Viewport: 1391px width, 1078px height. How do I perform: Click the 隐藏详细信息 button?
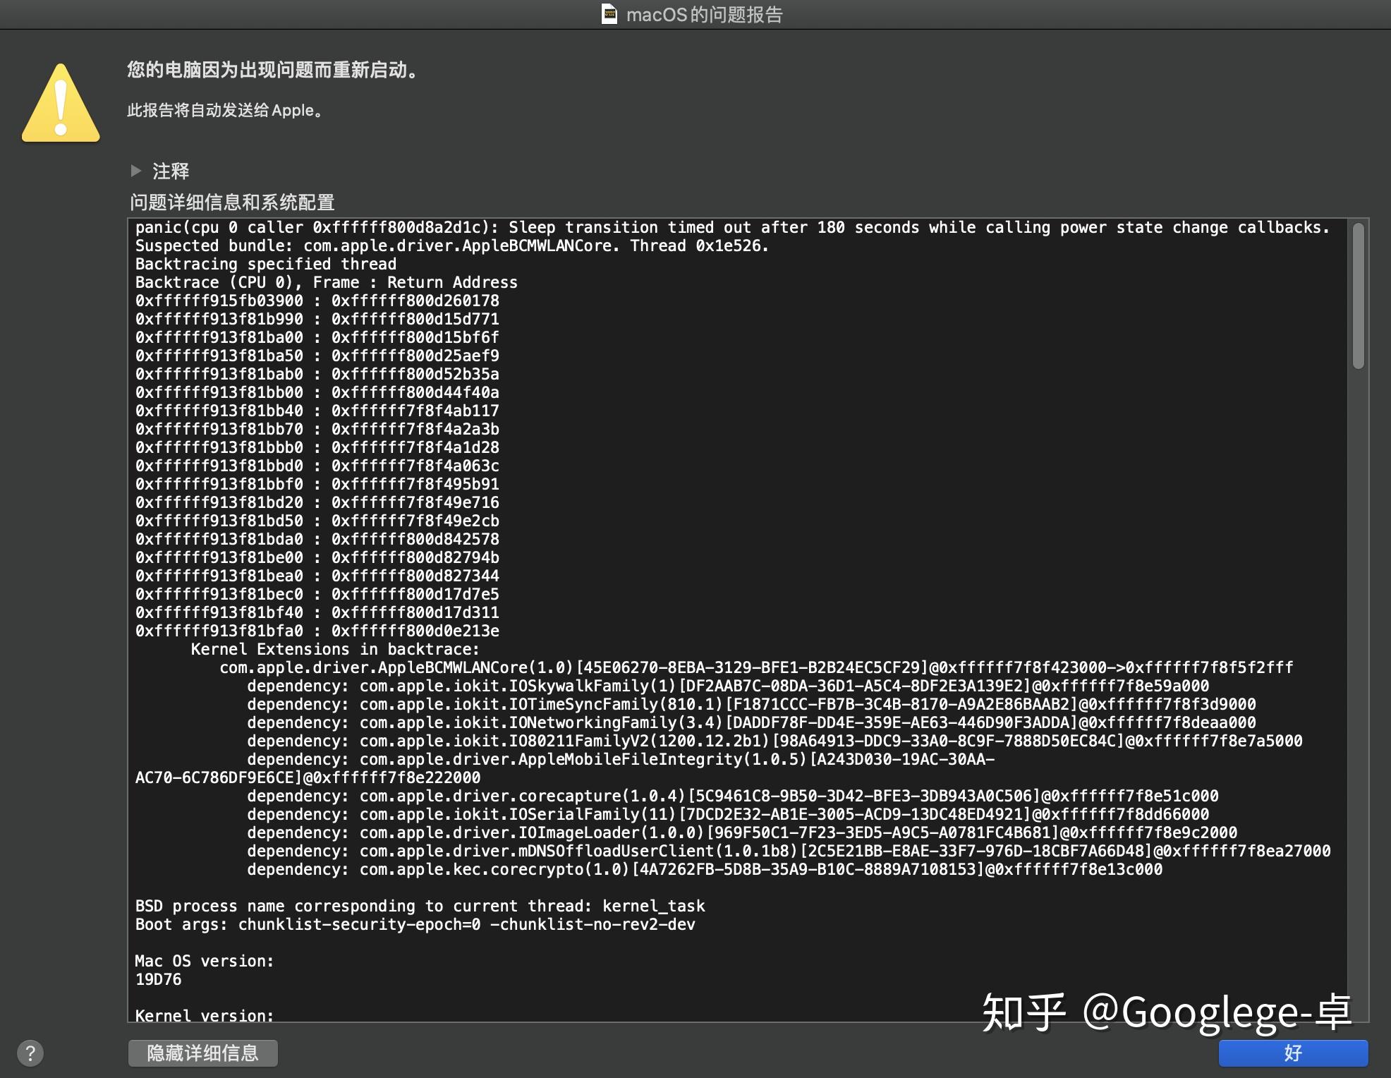(x=202, y=1053)
